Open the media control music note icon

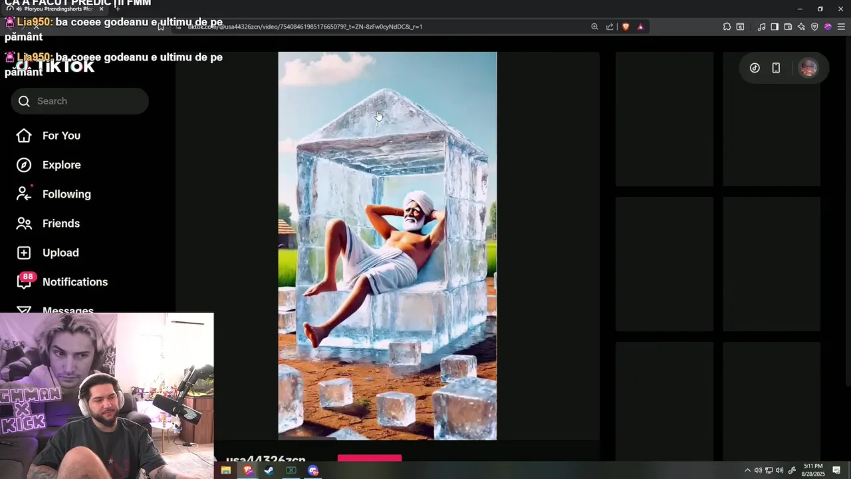[x=761, y=27]
